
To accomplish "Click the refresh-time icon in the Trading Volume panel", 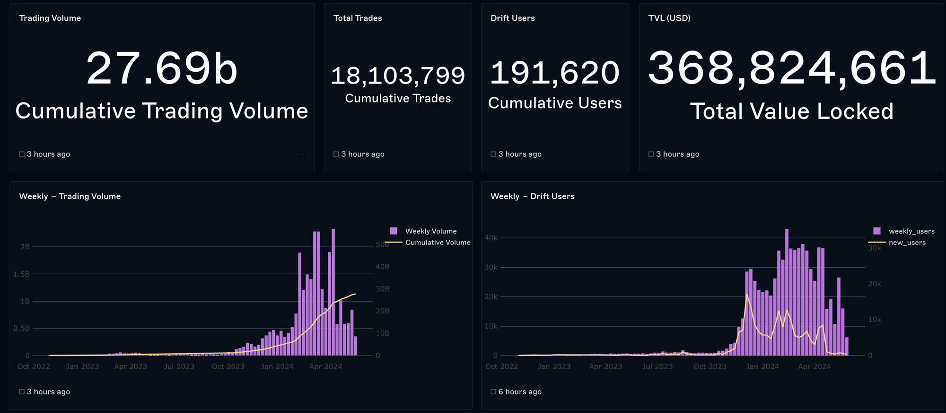I will point(22,154).
